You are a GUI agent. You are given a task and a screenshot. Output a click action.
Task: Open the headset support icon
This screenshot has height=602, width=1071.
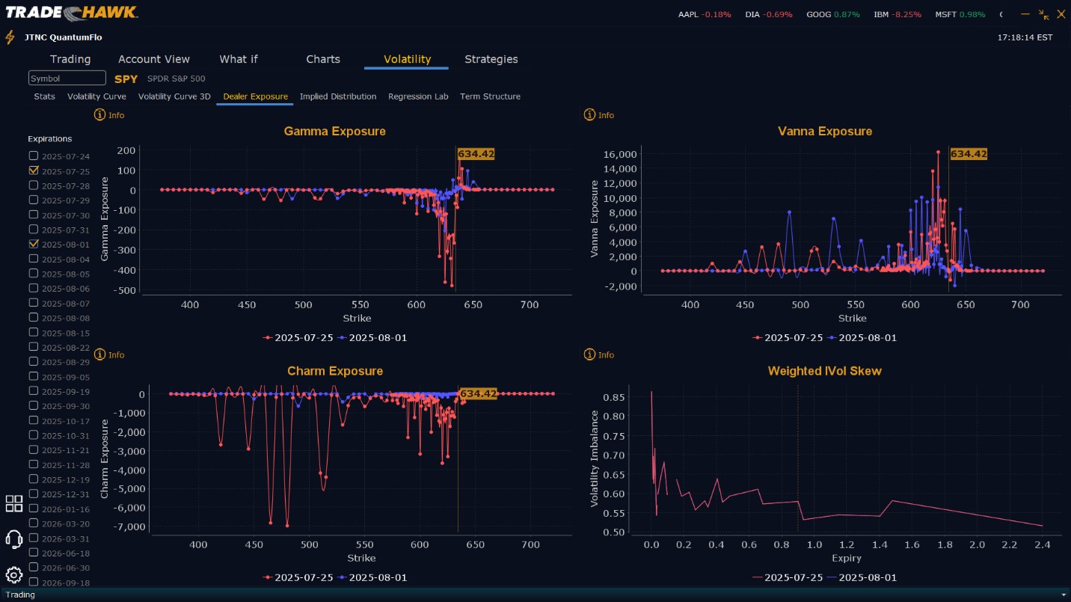point(13,539)
